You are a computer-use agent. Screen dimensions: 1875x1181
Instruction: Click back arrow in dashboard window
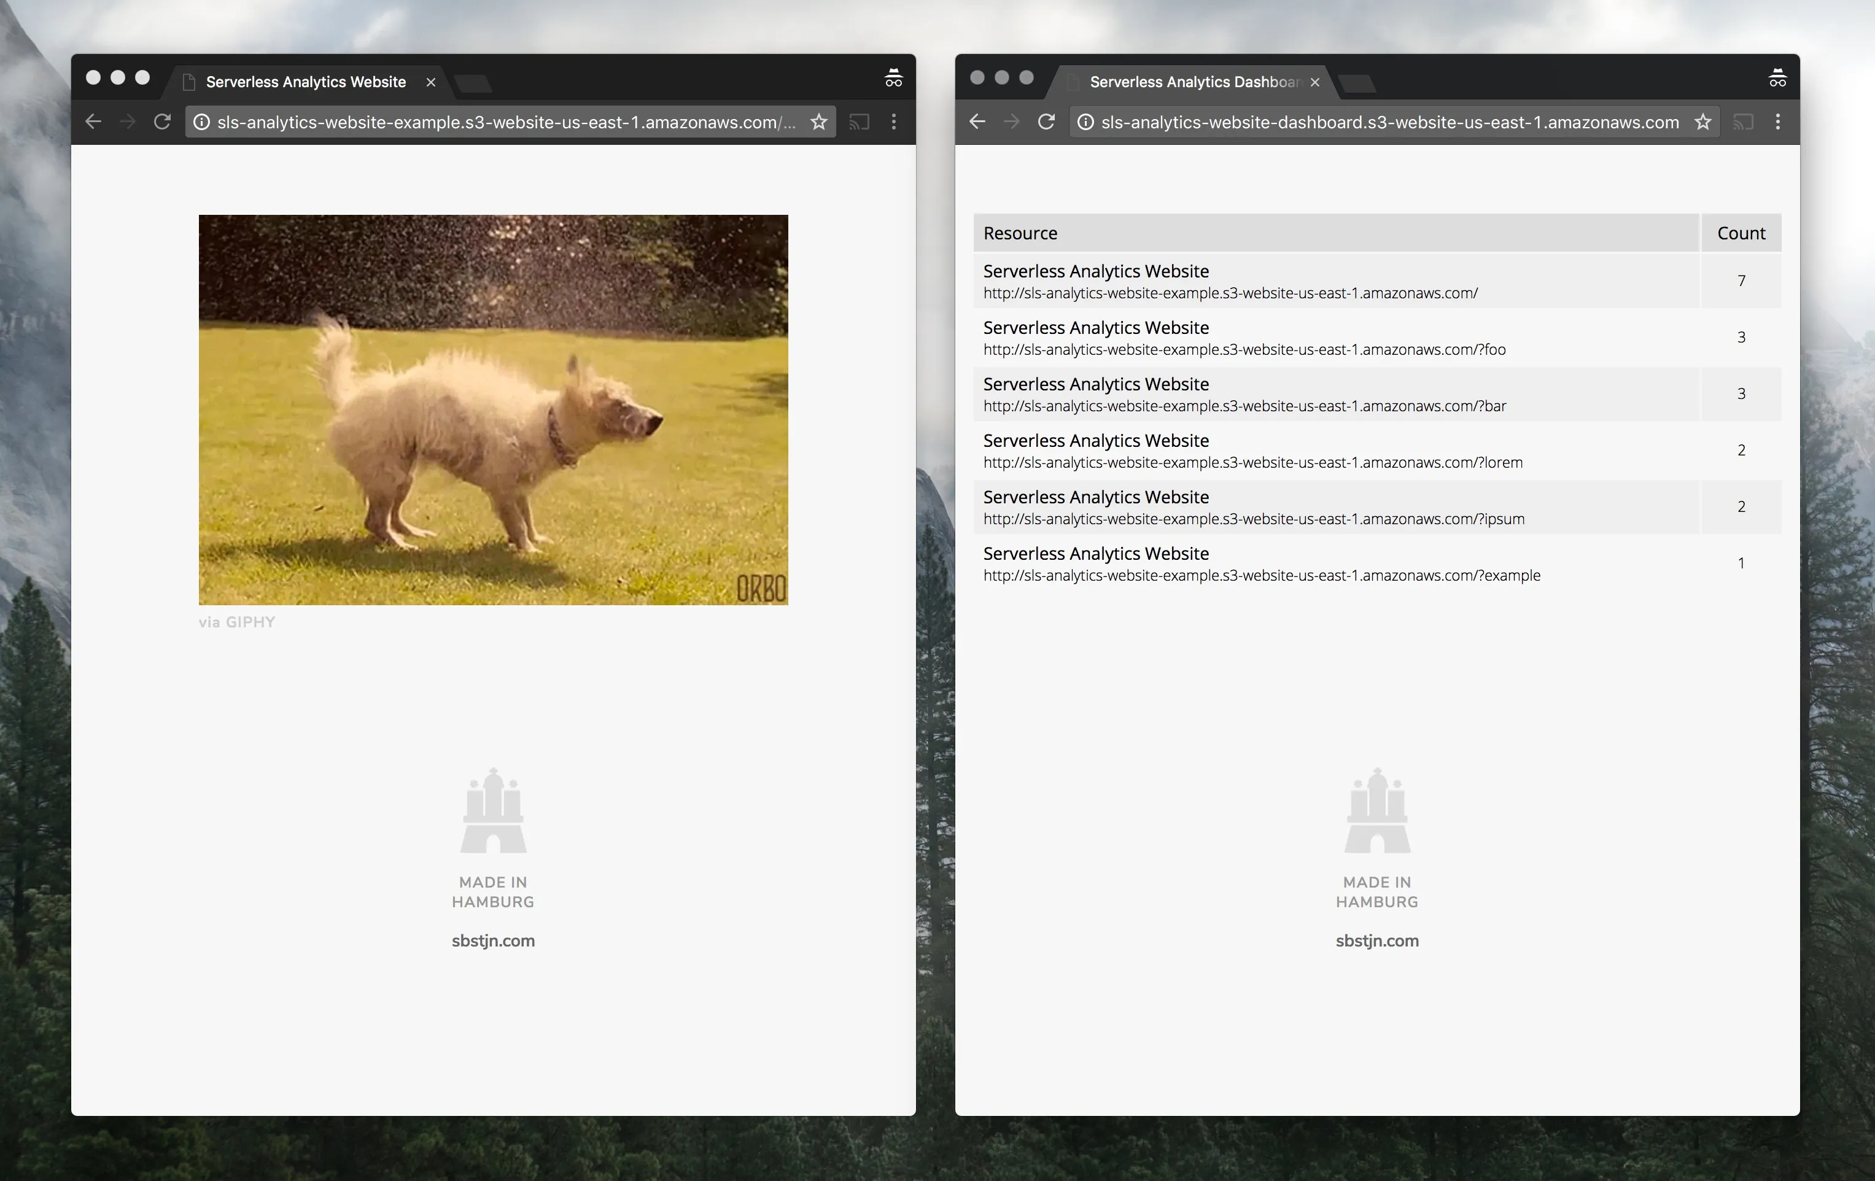(x=977, y=122)
